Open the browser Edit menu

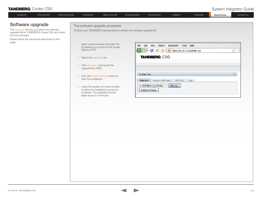point(146,46)
